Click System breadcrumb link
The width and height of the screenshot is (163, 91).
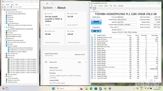pyautogui.click(x=48, y=8)
